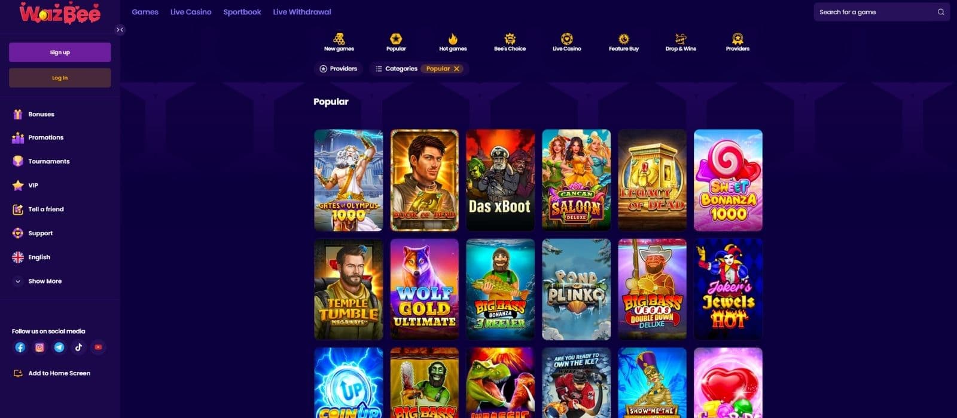
Task: Open the Telegram social media icon
Action: [59, 347]
